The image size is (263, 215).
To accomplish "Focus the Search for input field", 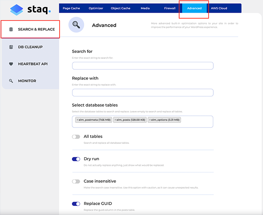I will [143, 66].
